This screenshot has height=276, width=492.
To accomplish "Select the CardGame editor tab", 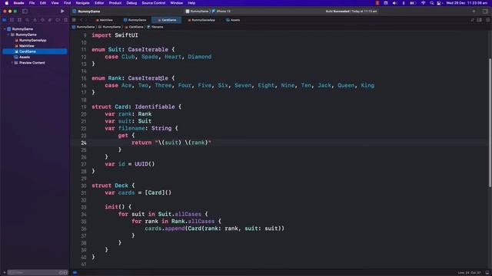I will click(167, 20).
